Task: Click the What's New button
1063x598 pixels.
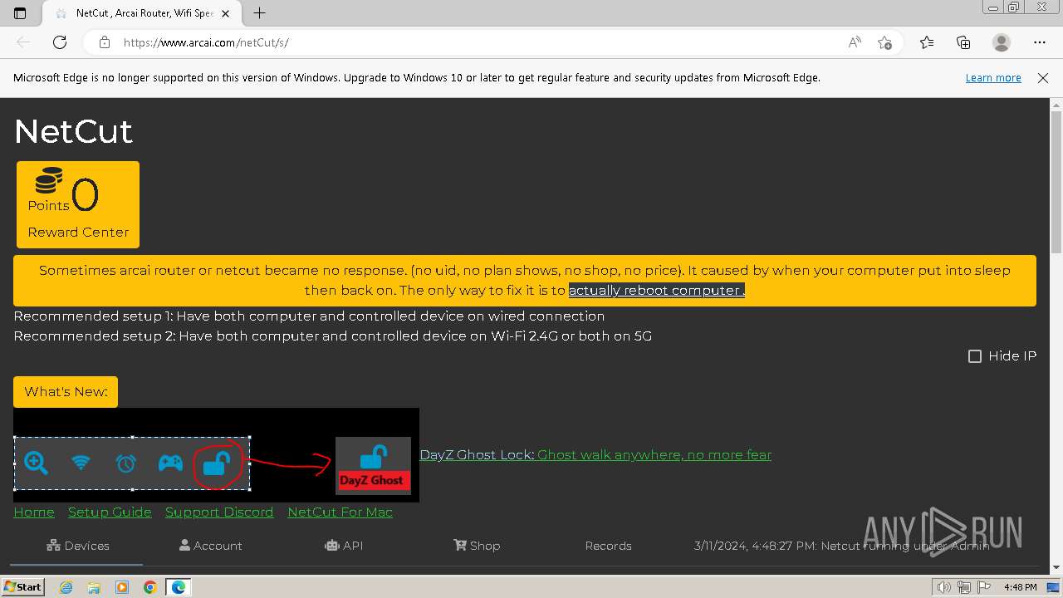Action: pyautogui.click(x=66, y=392)
